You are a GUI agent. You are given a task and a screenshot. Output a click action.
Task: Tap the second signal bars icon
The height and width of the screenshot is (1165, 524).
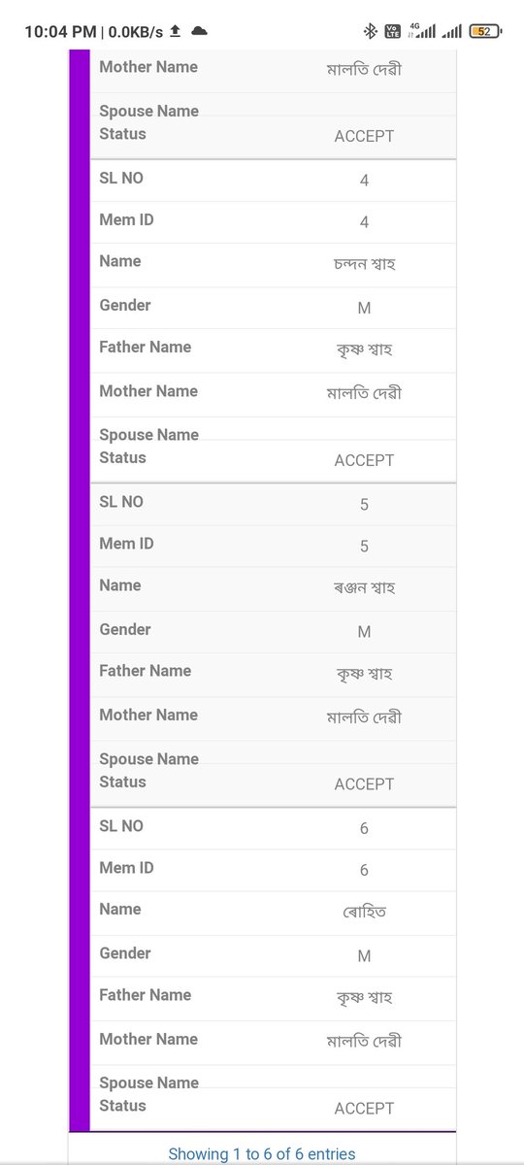tap(452, 31)
